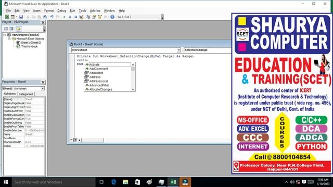This screenshot has width=333, height=187.
Task: Click the Windows Start button
Action: (x=6, y=182)
